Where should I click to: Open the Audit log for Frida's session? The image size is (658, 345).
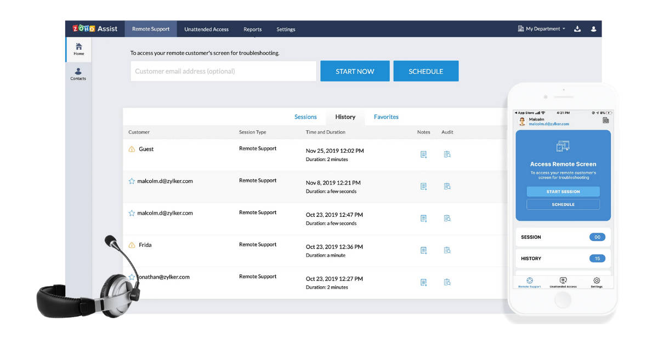point(447,250)
